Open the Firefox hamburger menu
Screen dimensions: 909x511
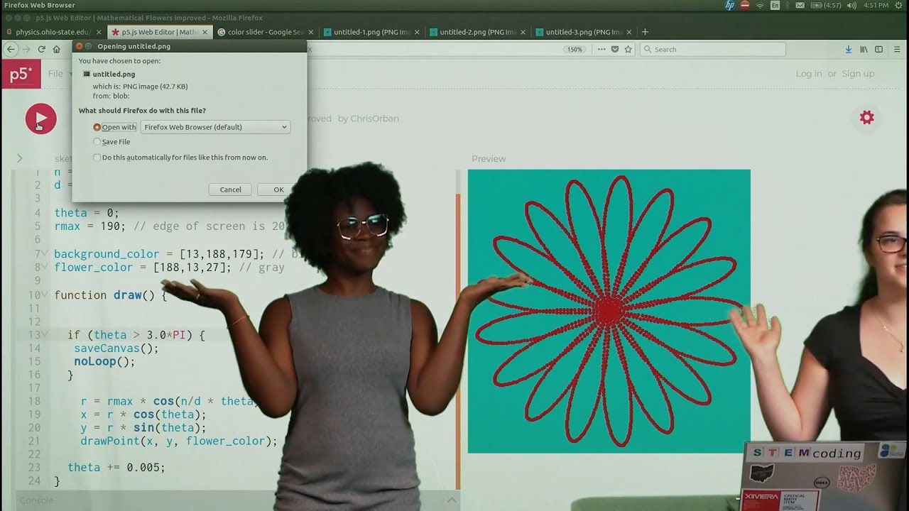[x=897, y=50]
